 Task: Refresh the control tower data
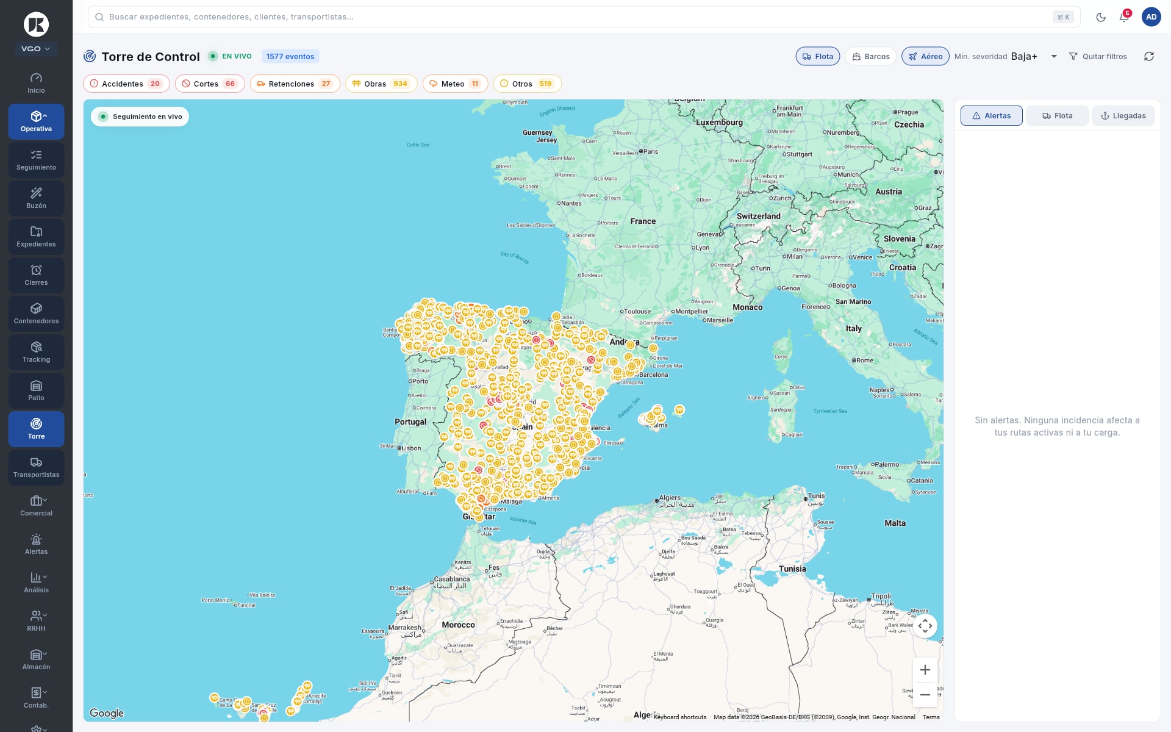(x=1149, y=56)
